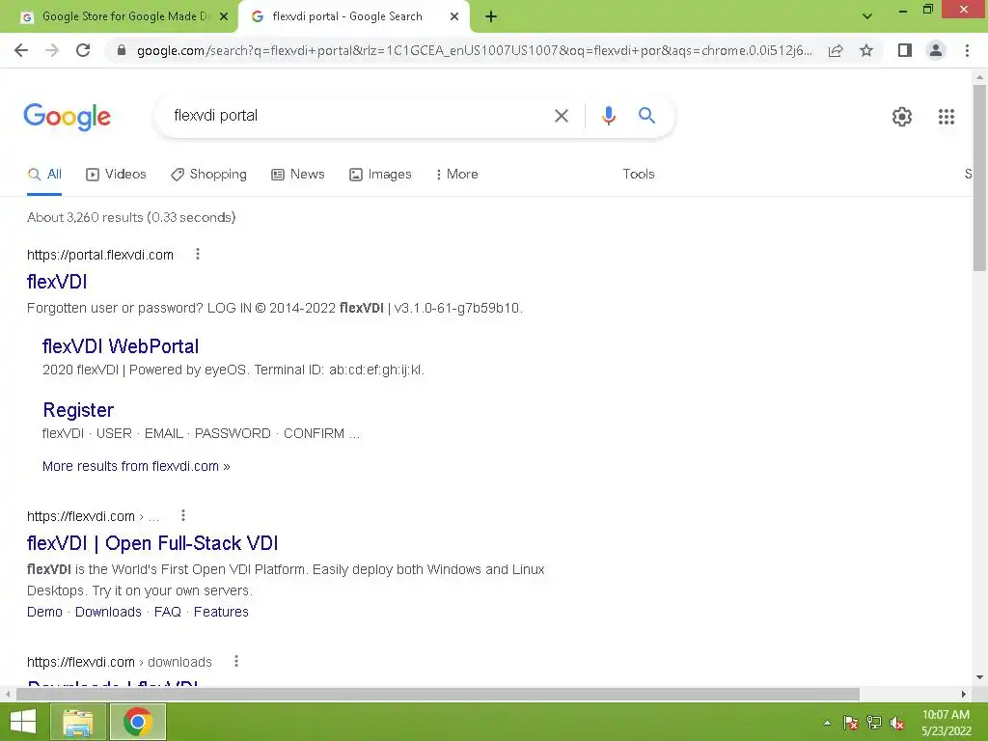Open the Chrome three-dot menu
Image resolution: width=988 pixels, height=741 pixels.
coord(967,50)
